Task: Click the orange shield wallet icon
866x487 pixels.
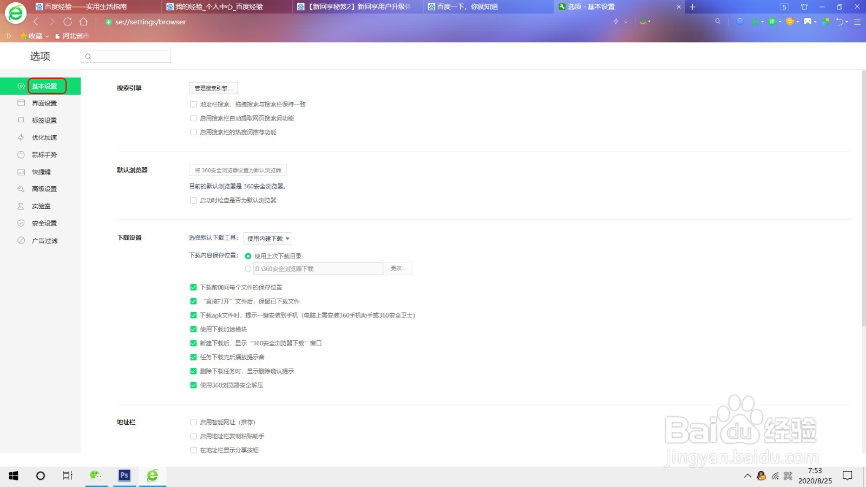Action: (x=790, y=22)
